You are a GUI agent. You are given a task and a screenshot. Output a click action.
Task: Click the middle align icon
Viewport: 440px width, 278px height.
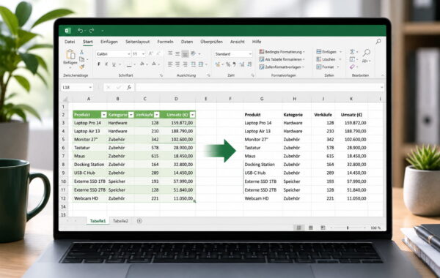point(177,53)
